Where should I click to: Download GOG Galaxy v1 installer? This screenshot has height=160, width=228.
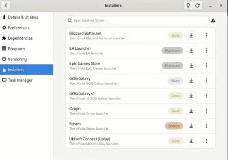tap(191, 96)
